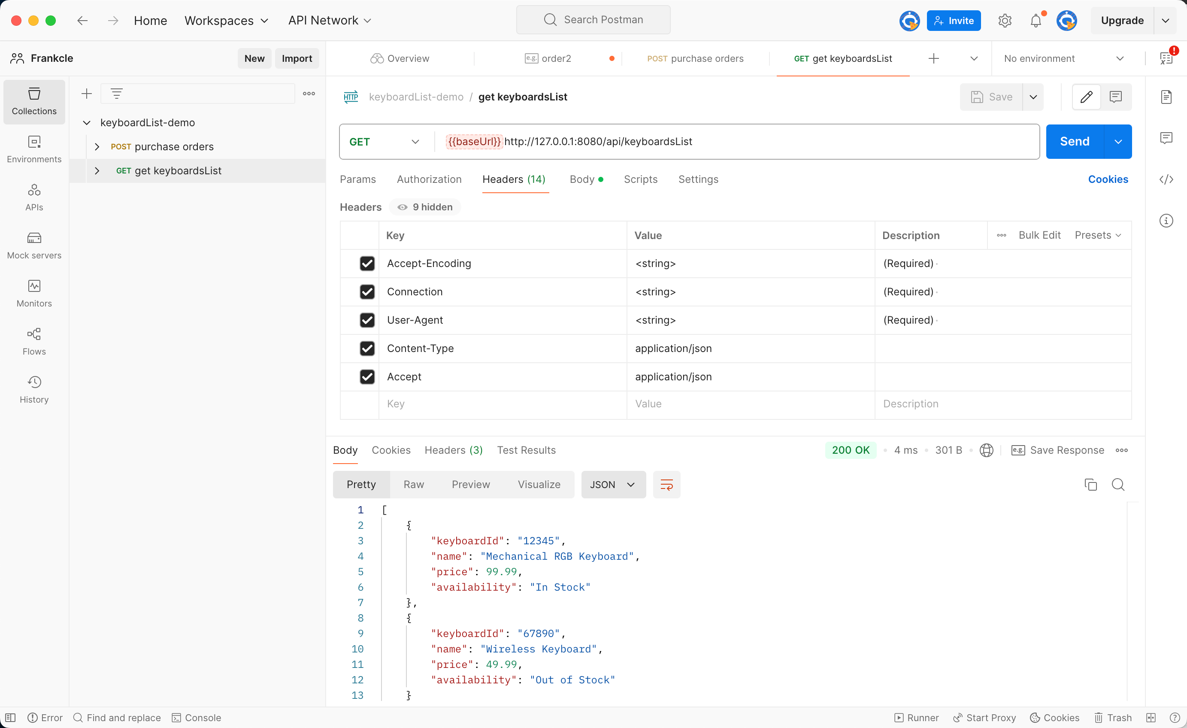Go back with the left arrow
1187x728 pixels.
(82, 20)
